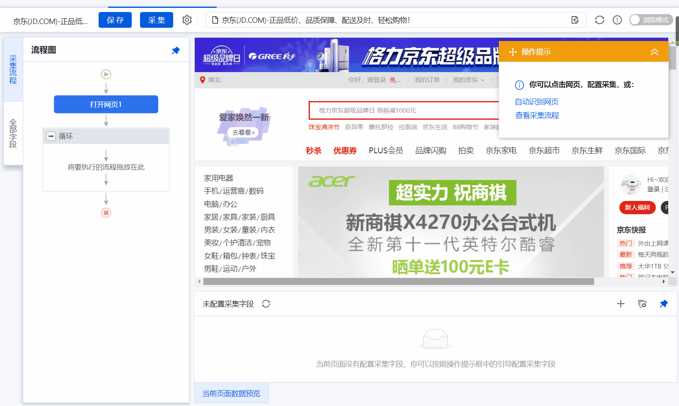
Task: Click the scroll-right arrow of page scrollbar
Action: coord(664,282)
